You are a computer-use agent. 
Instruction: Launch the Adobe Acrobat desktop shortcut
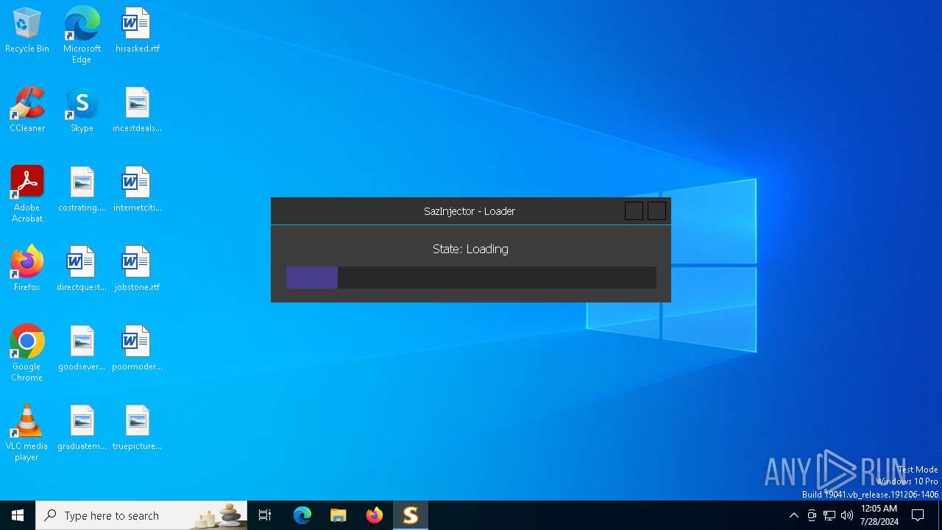pyautogui.click(x=27, y=194)
